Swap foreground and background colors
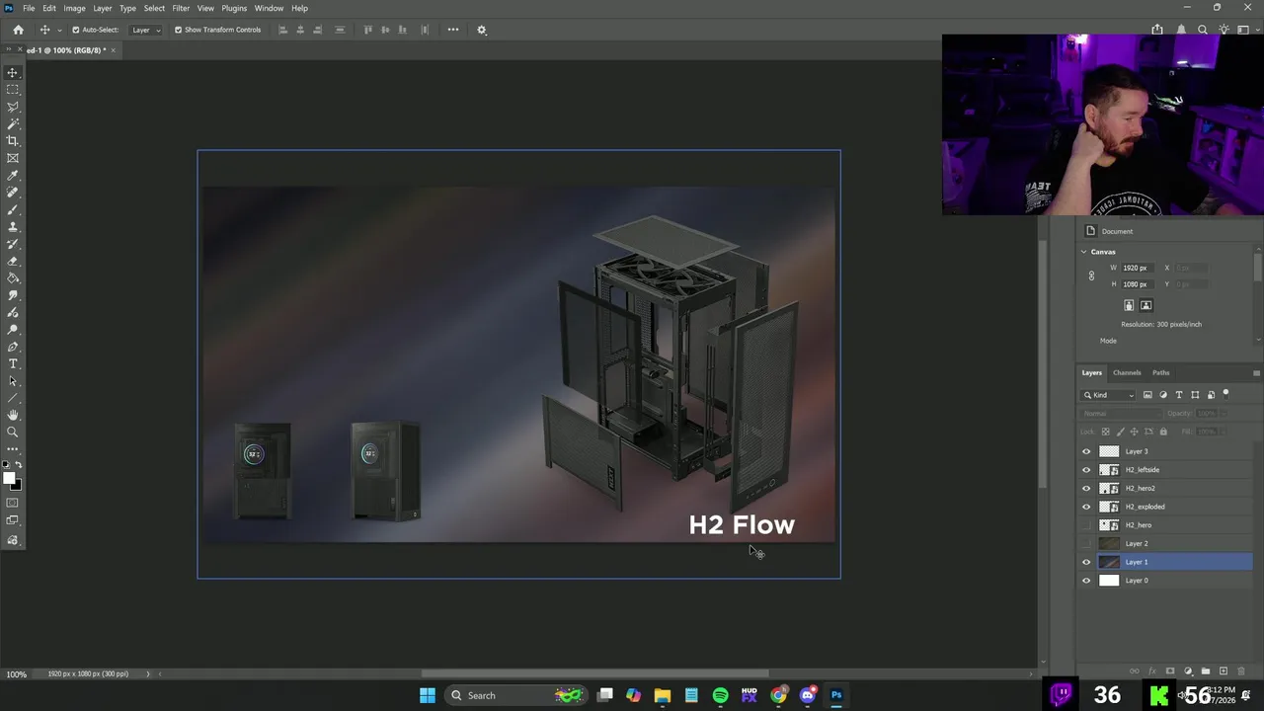Image resolution: width=1264 pixels, height=711 pixels. 19,465
